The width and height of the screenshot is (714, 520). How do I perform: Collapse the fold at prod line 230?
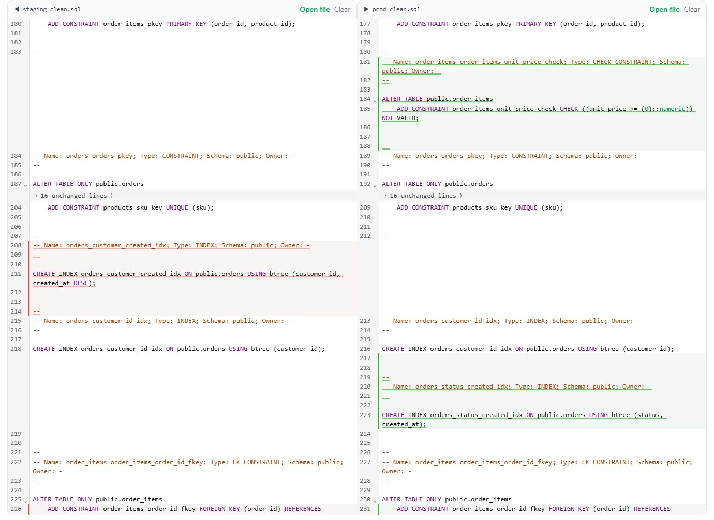point(375,501)
